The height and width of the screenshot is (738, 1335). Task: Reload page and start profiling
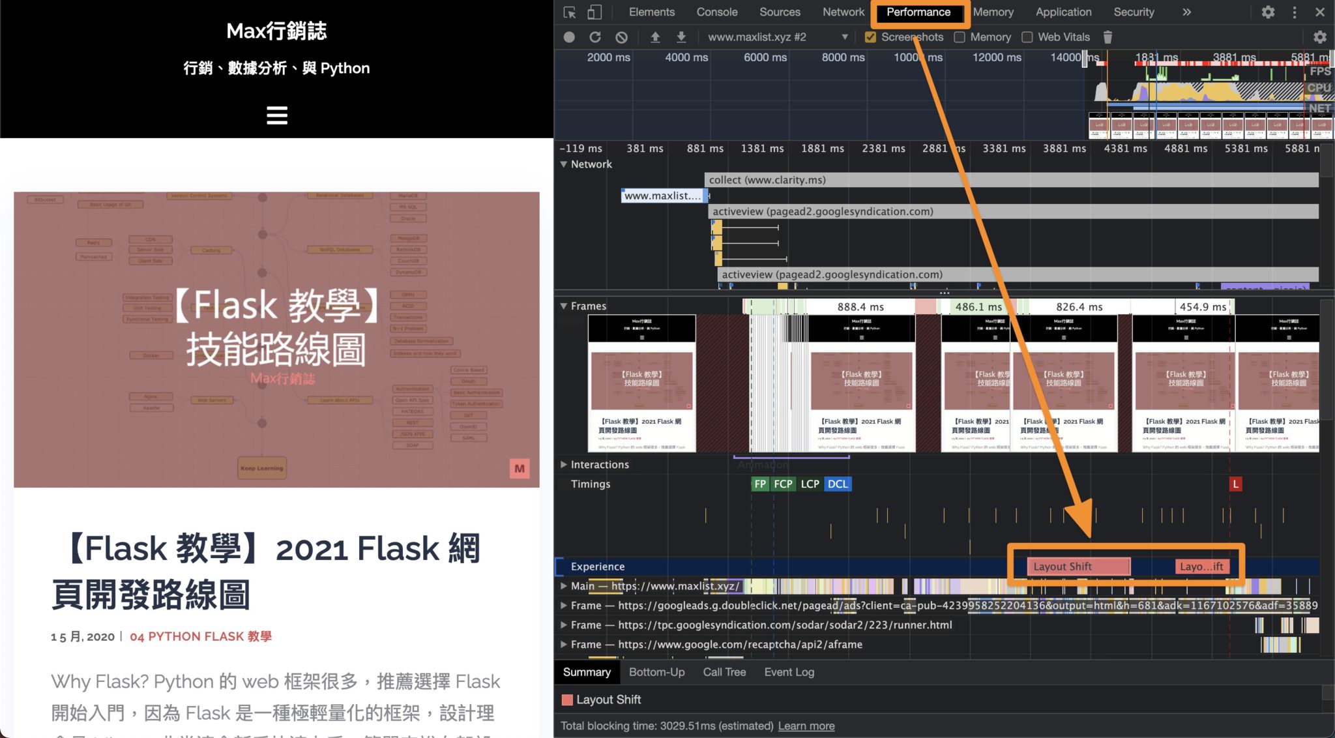click(x=595, y=37)
